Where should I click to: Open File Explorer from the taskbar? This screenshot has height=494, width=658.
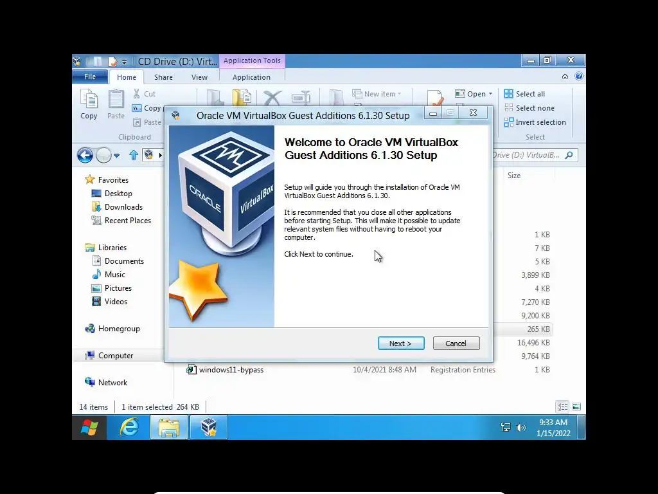[169, 428]
